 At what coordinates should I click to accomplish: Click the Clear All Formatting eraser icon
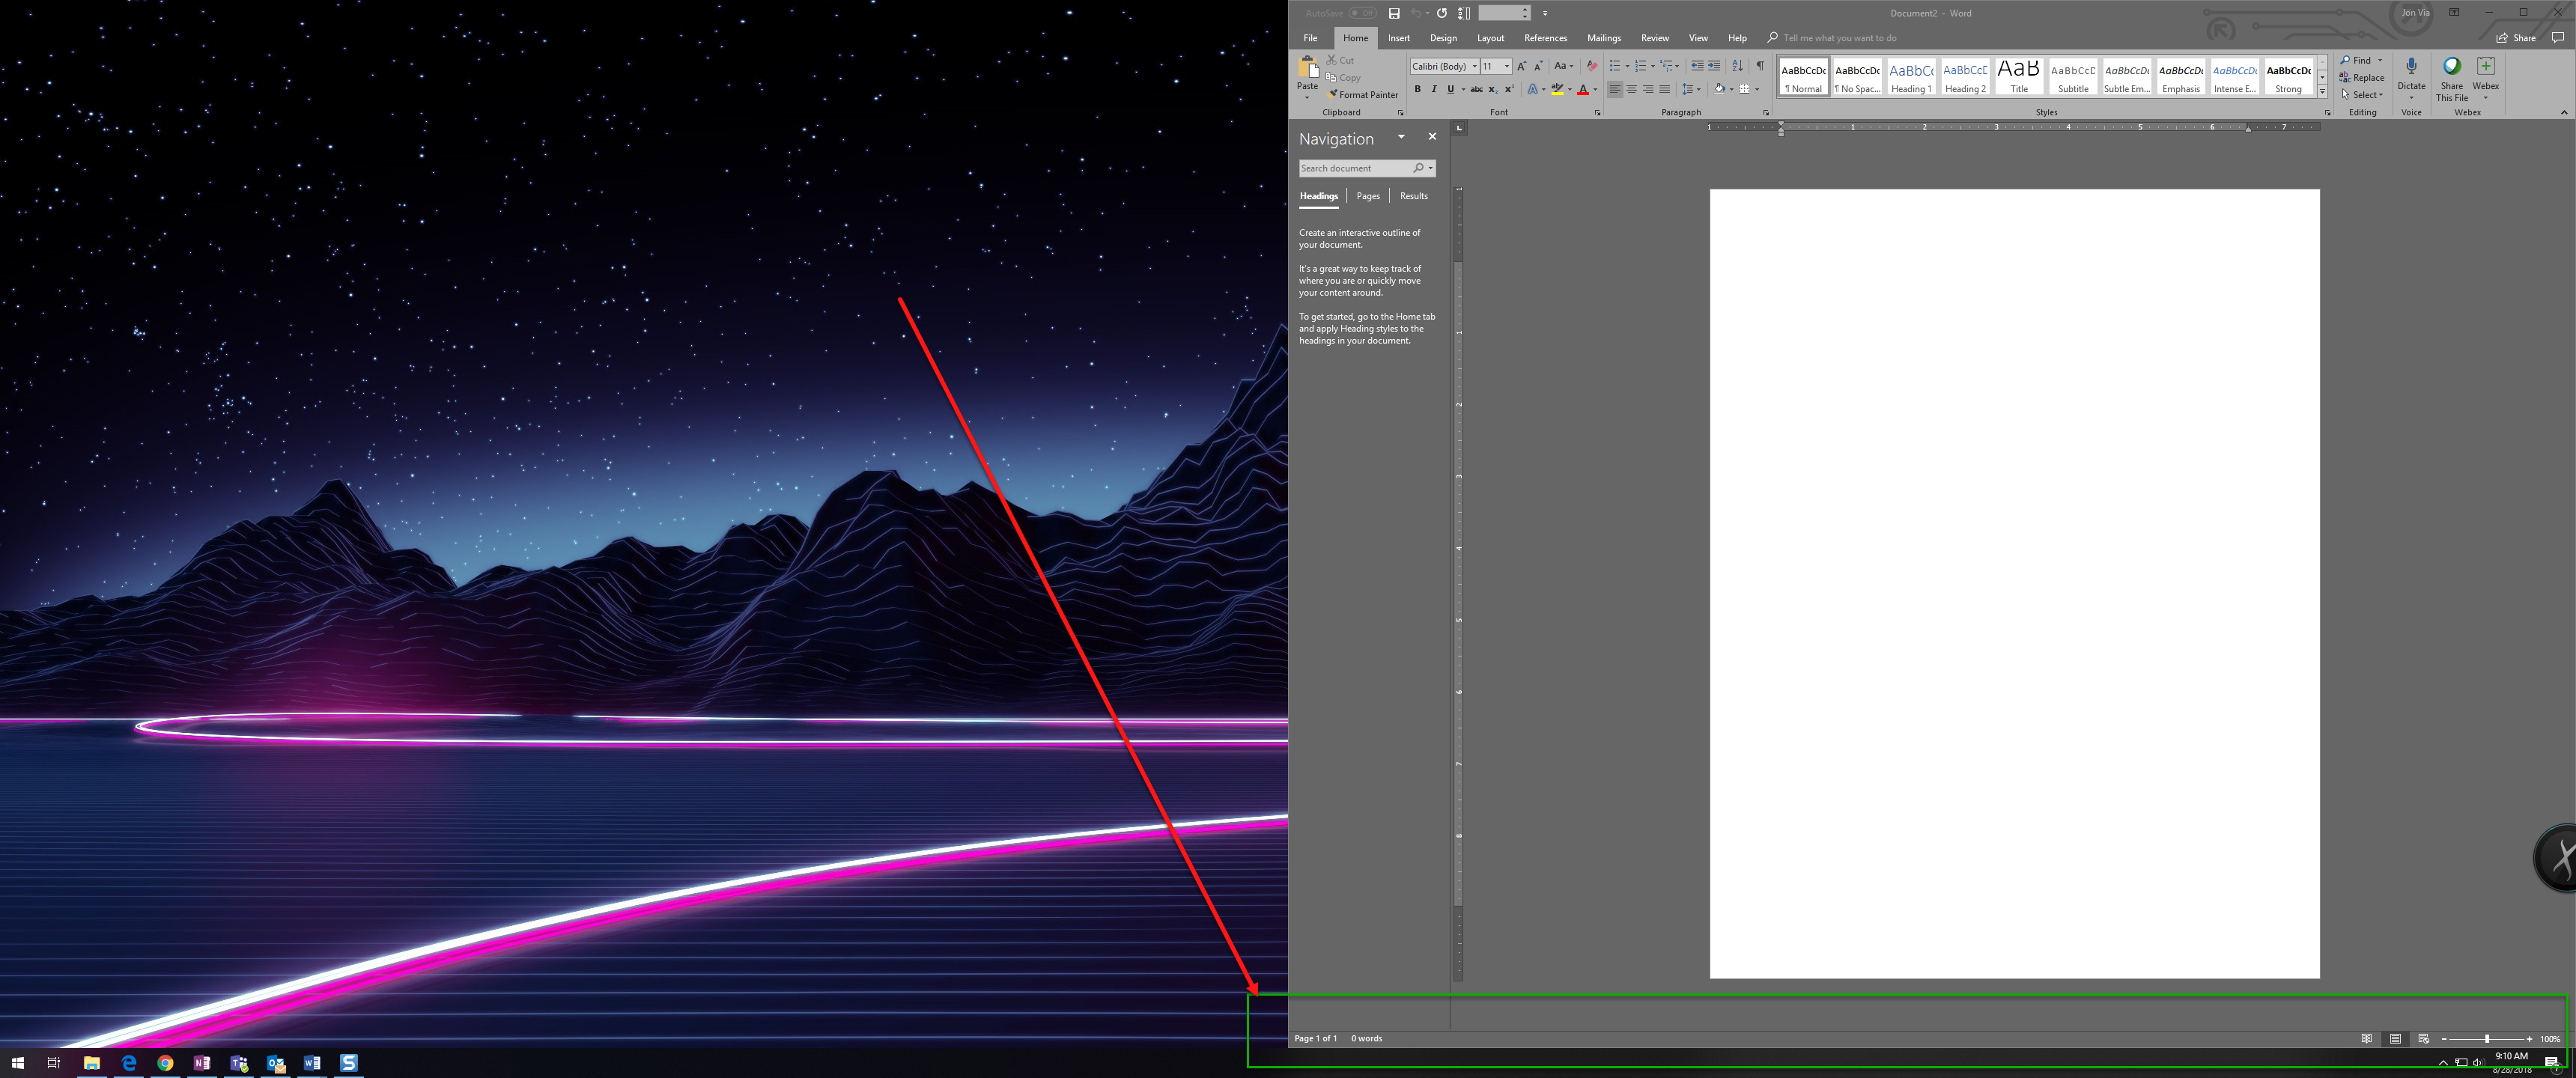tap(1592, 66)
